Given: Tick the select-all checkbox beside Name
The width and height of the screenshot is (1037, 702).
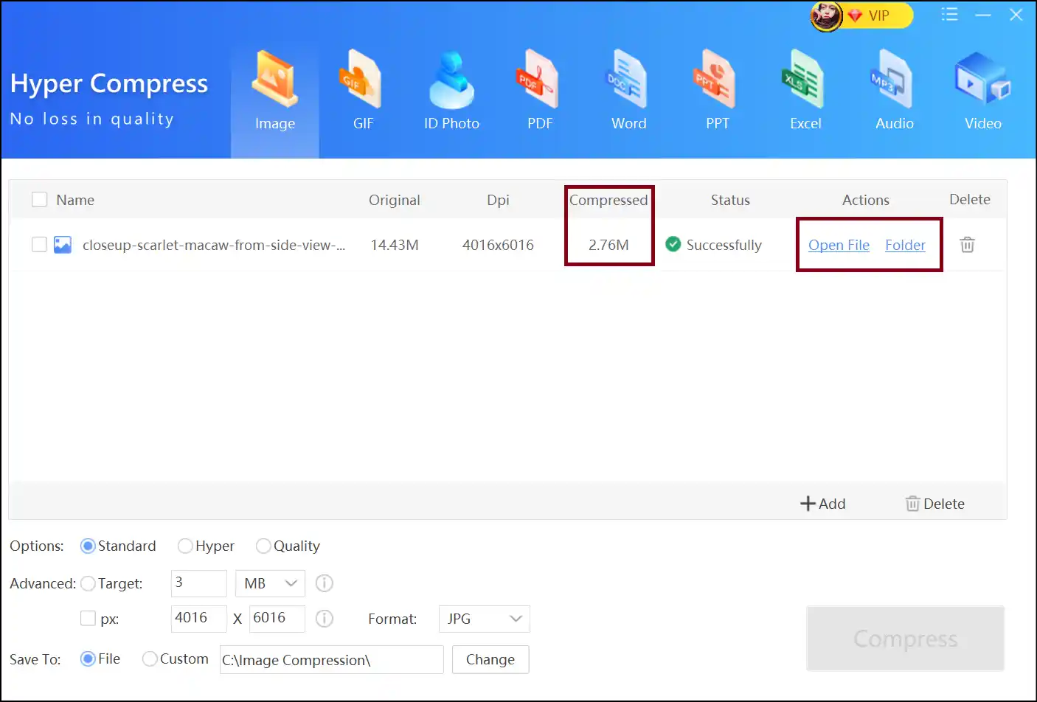Looking at the screenshot, I should pos(40,200).
